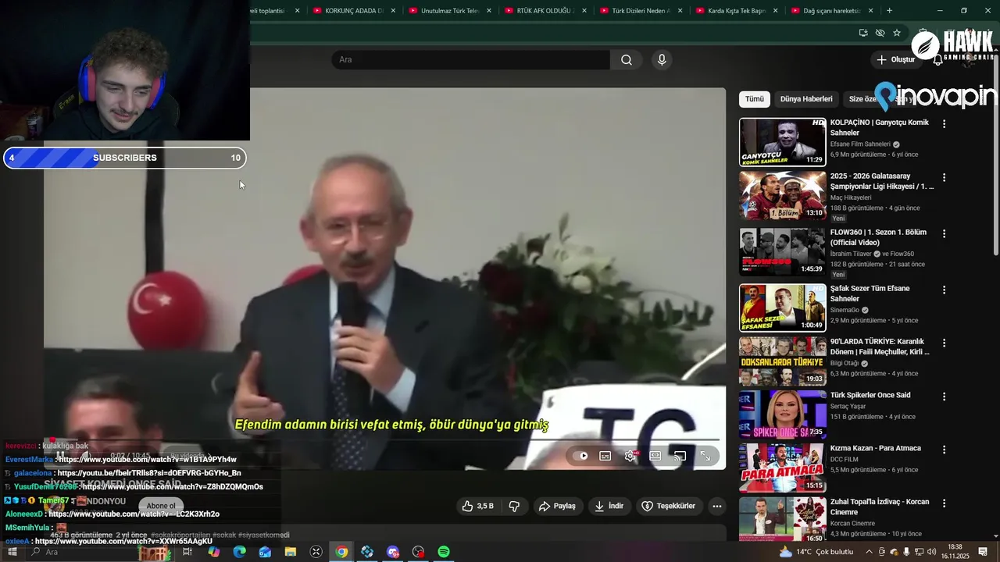Open Task View on taskbar

(187, 552)
